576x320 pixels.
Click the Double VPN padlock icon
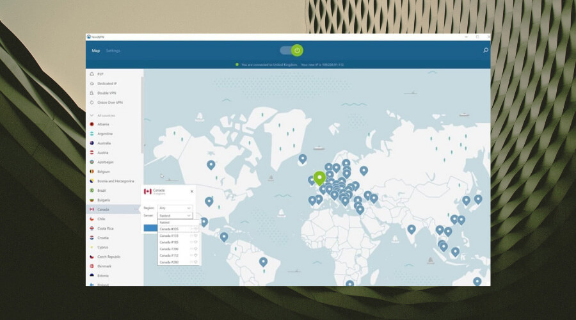(x=92, y=93)
